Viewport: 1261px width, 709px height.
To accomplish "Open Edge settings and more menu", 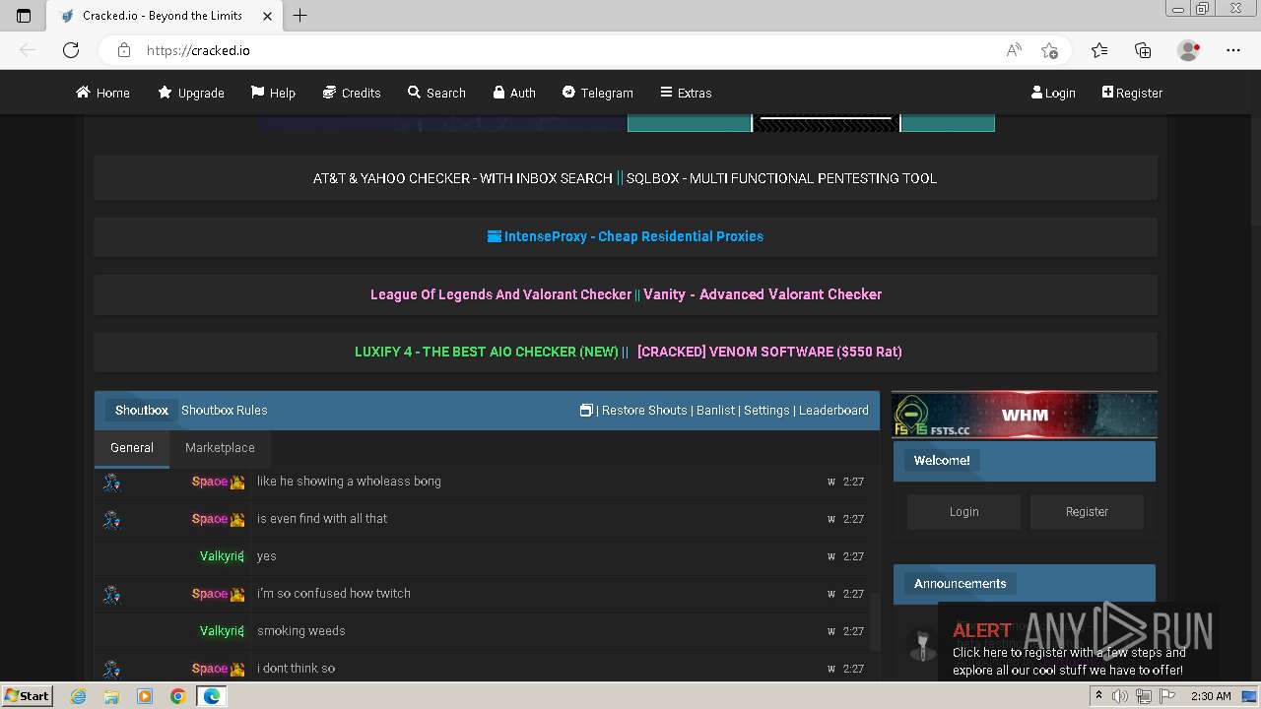I will tap(1233, 50).
